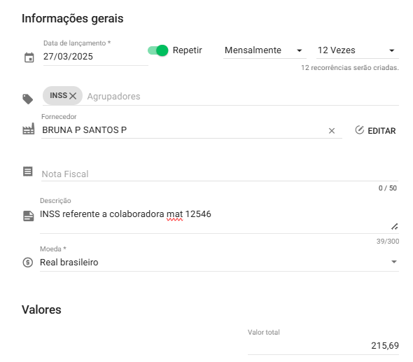
Task: Remove the INSS tag chip
Action: point(73,96)
